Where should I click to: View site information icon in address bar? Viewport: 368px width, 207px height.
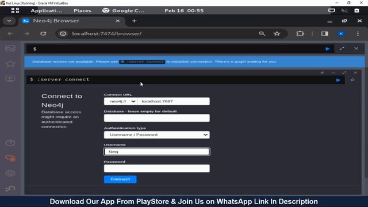pyautogui.click(x=63, y=33)
